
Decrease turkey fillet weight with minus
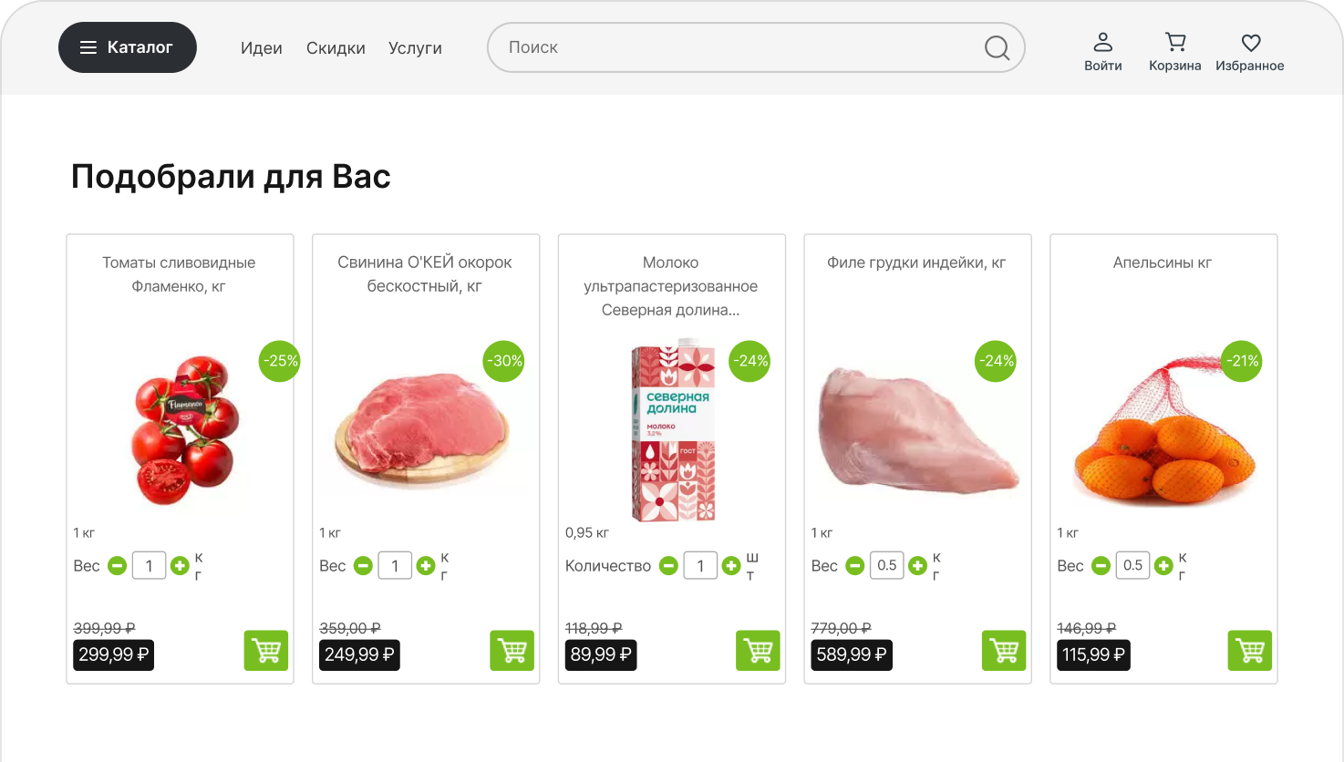854,566
